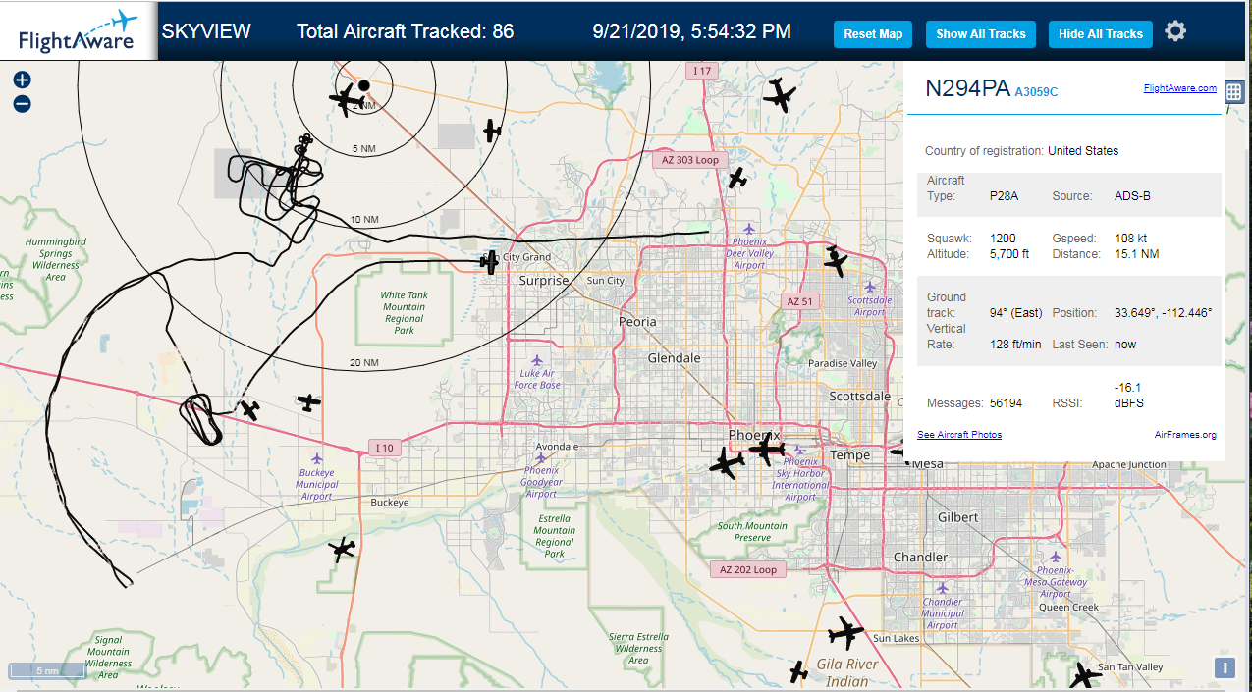Viewport: 1252px width, 692px height.
Task: Click the FlightAware logo
Action: (78, 30)
